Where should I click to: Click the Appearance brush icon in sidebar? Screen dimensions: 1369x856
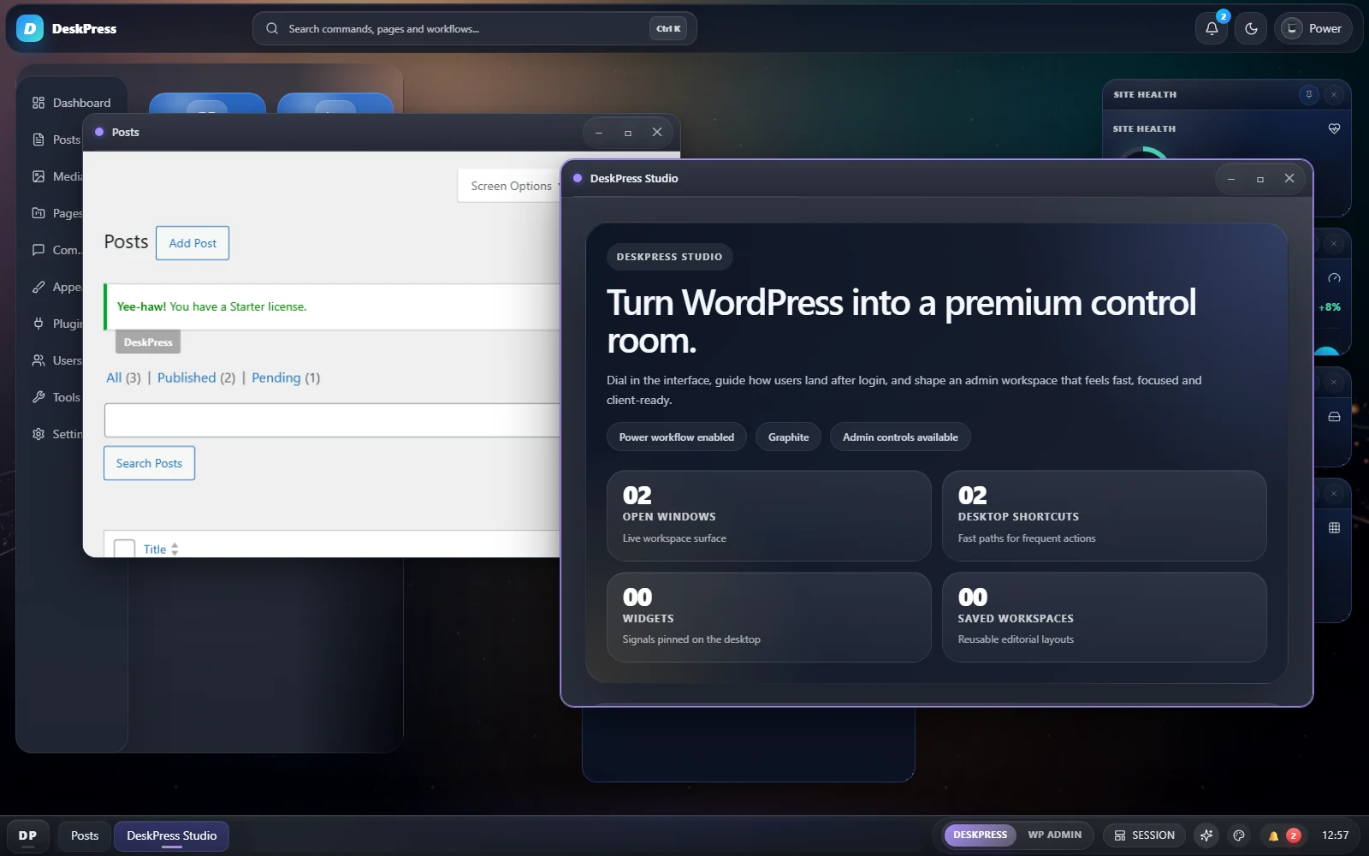point(39,287)
